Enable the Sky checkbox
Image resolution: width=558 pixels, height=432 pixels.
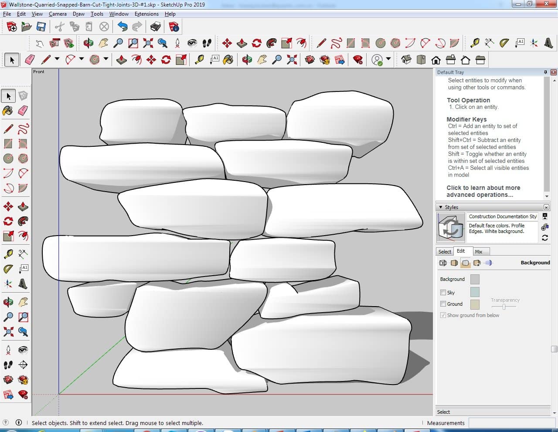[443, 293]
